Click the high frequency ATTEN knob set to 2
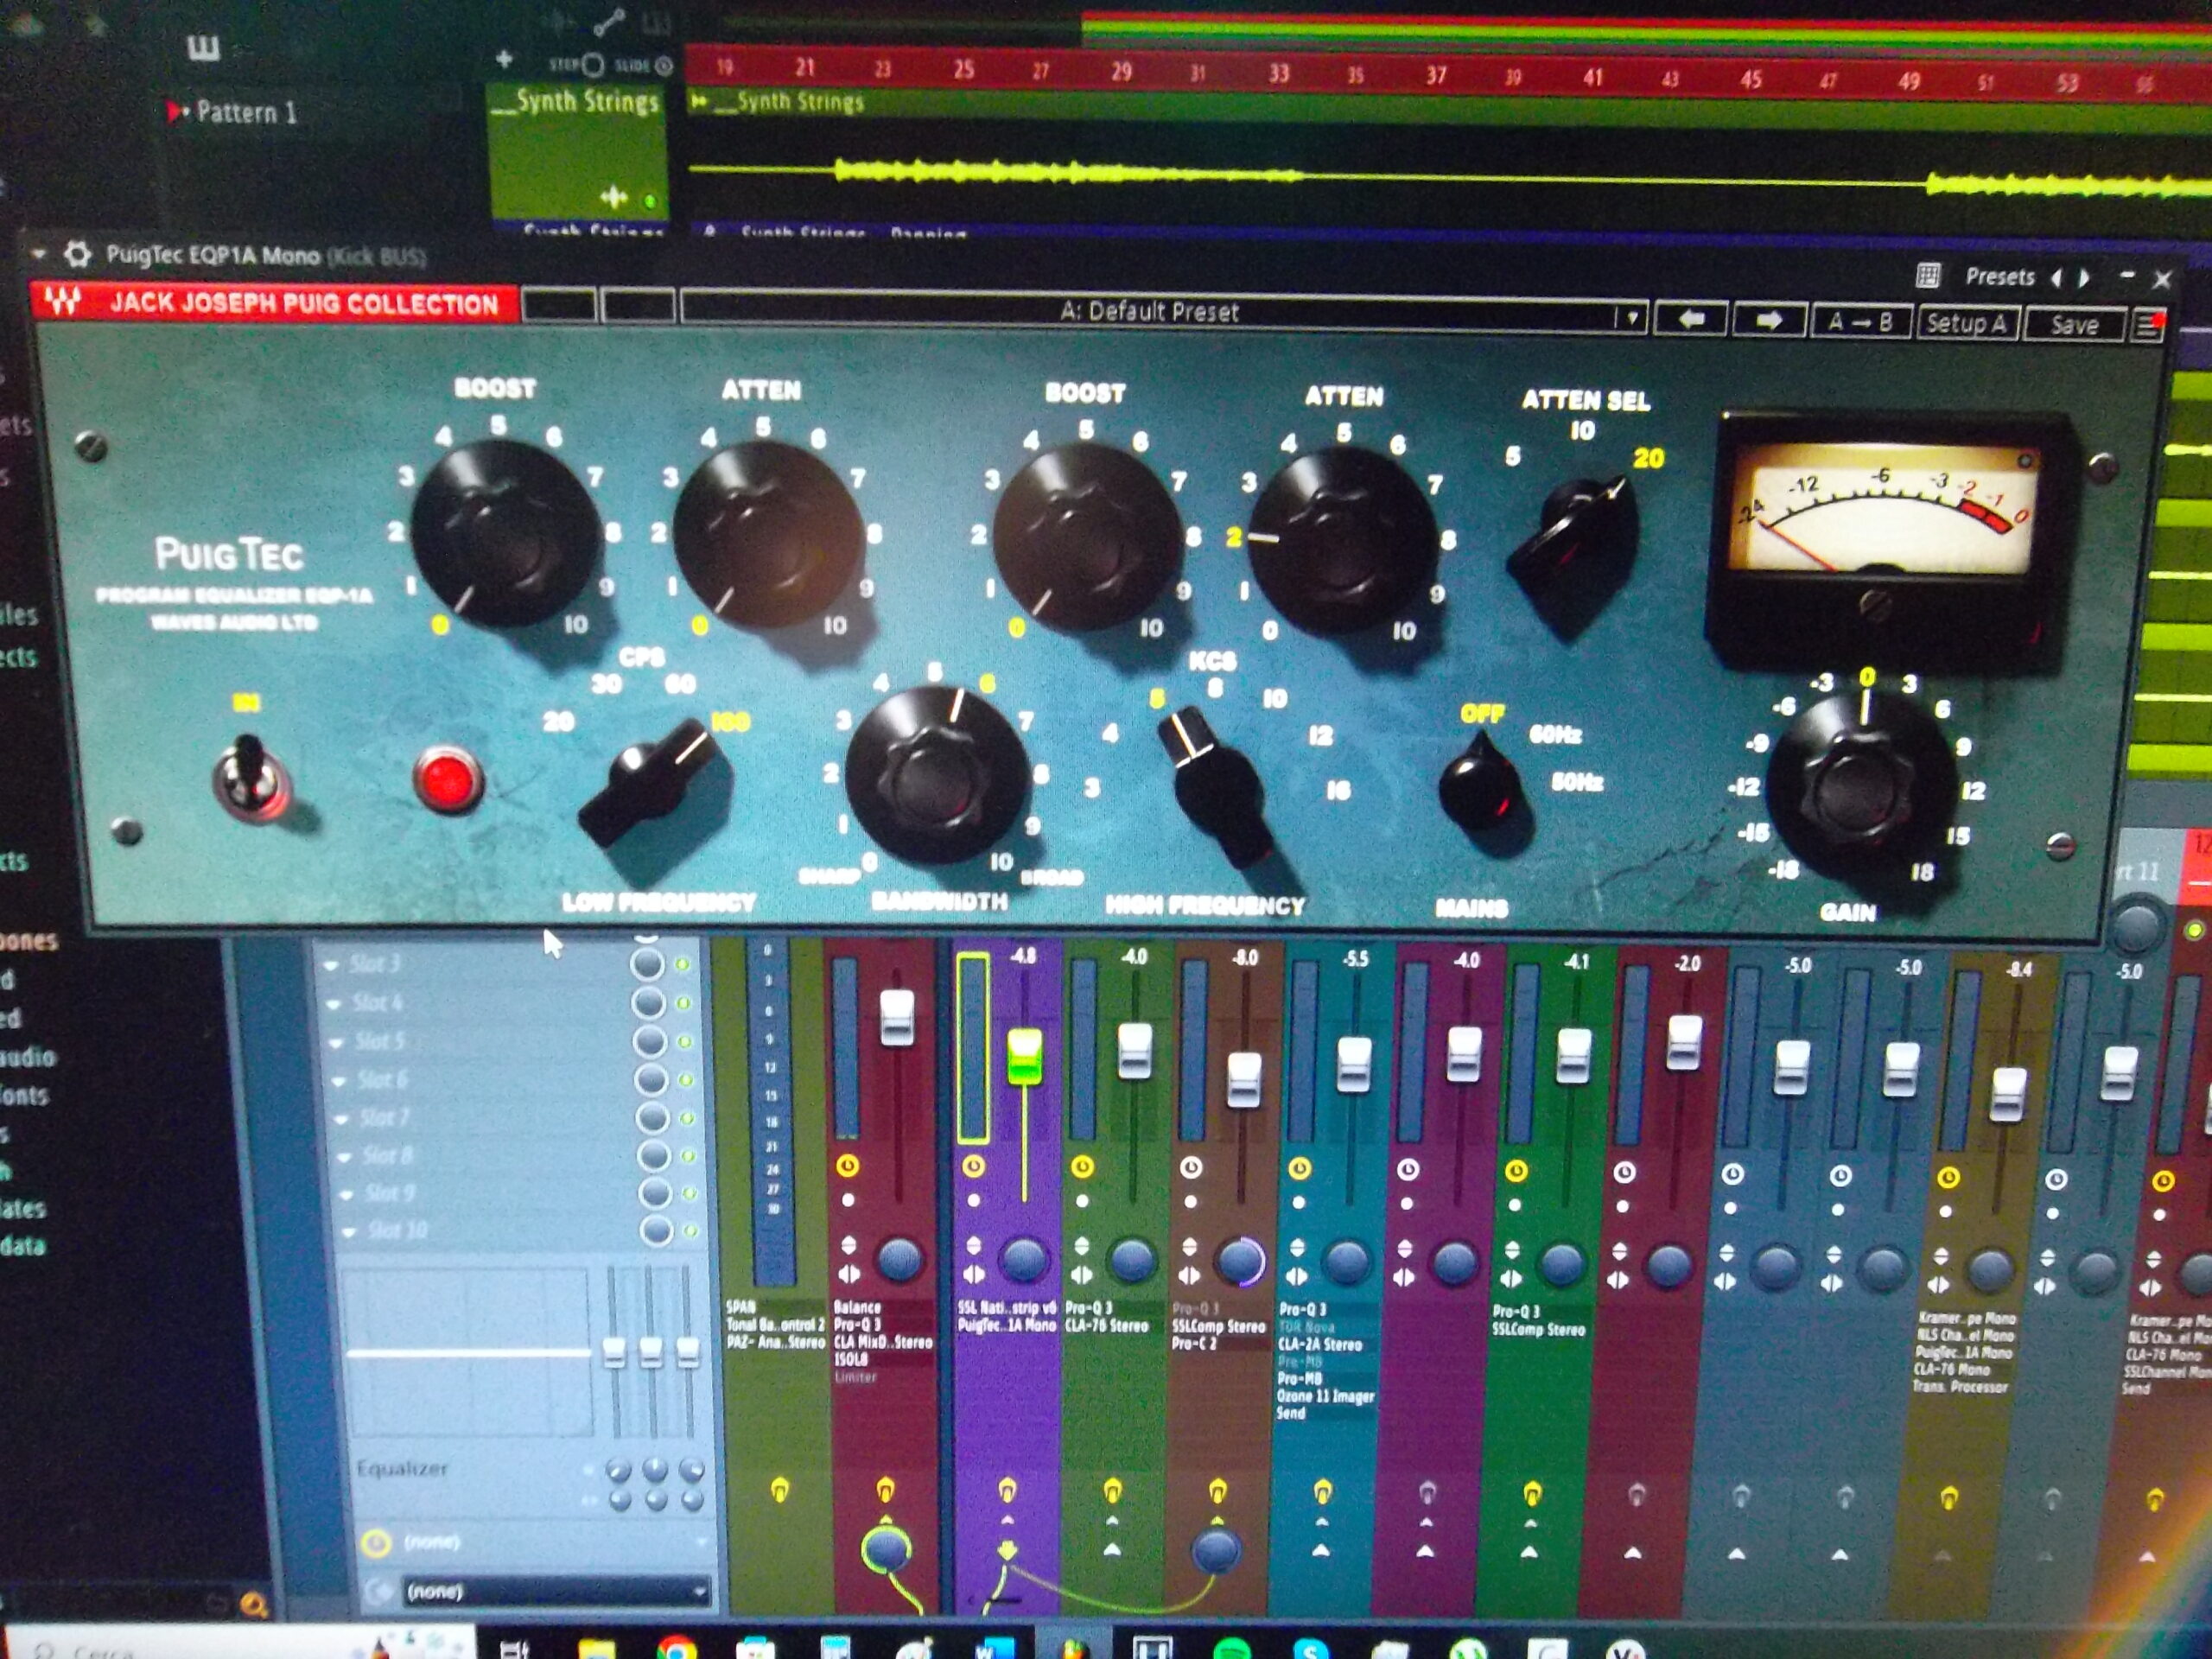 [1343, 540]
